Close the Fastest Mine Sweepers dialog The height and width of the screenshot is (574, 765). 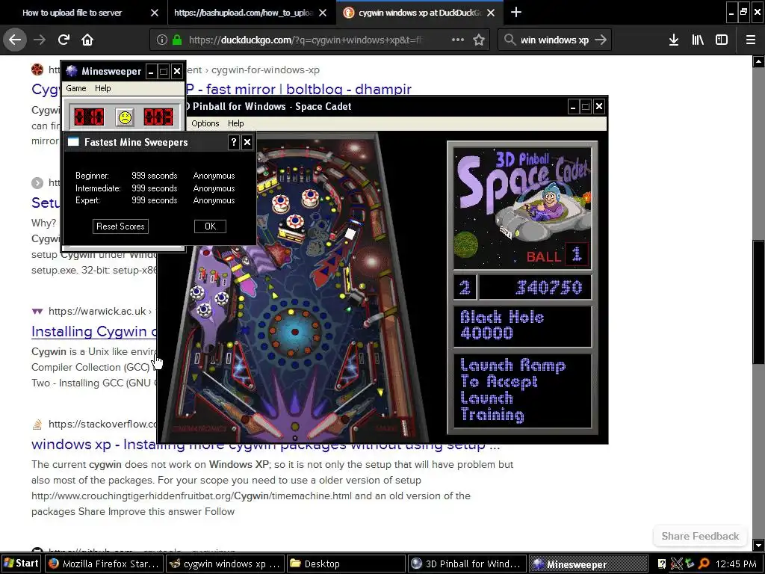point(247,142)
